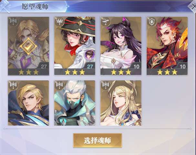Click the small chibi avatar badge
Viewport: 196px width, 155px height.
point(90,54)
